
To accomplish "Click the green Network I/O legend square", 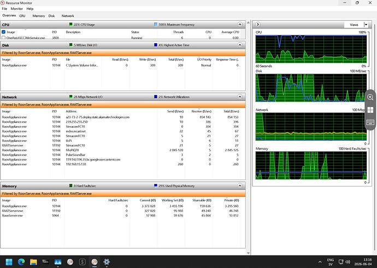I will 70,97.
